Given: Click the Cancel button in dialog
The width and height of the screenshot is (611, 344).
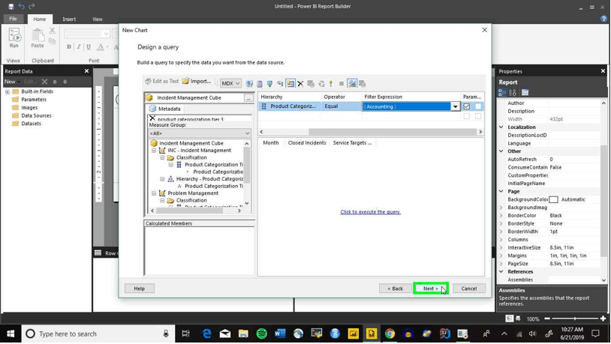Looking at the screenshot, I should click(469, 289).
